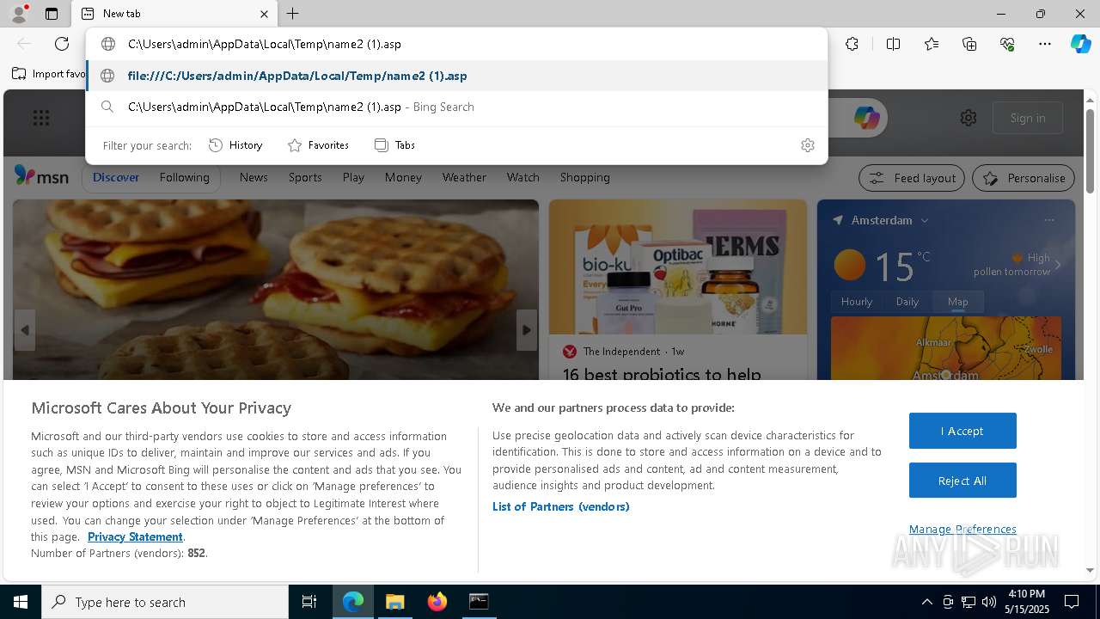Click Personalise button
This screenshot has height=619, width=1100.
point(1024,178)
